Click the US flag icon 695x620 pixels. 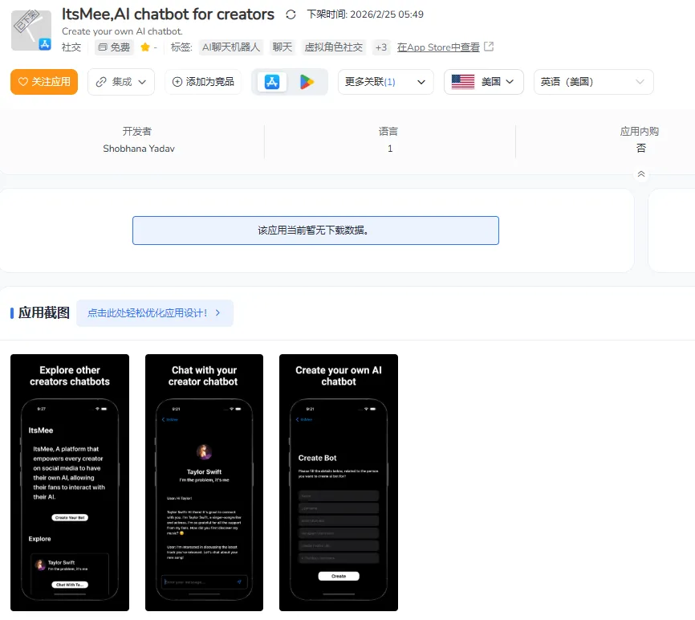pyautogui.click(x=463, y=82)
